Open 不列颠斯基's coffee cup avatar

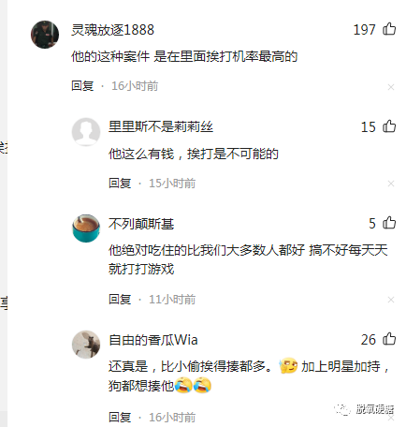(x=86, y=228)
